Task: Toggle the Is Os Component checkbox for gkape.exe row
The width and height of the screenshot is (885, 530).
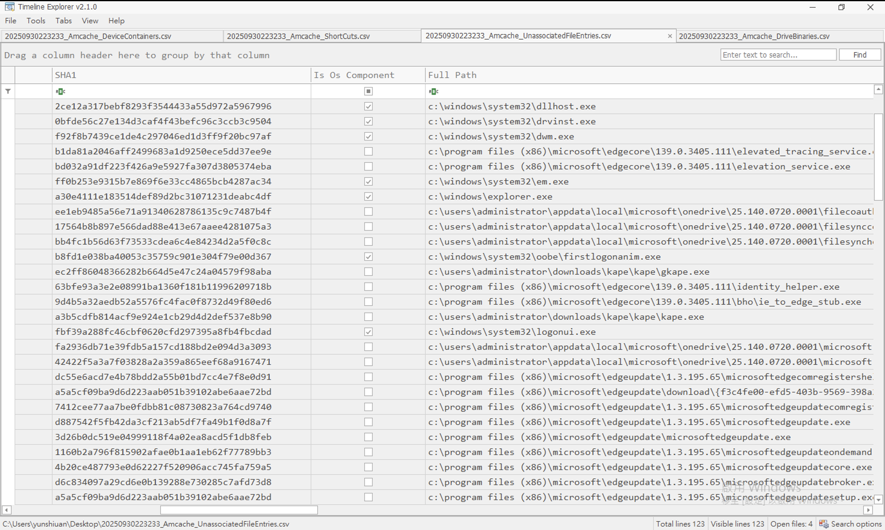Action: (368, 272)
